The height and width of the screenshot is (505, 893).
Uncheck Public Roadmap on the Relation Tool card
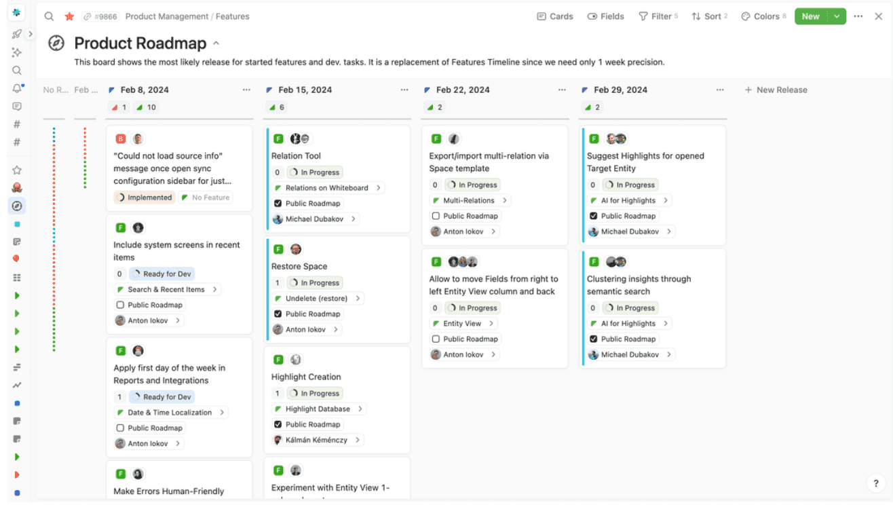[x=278, y=203]
